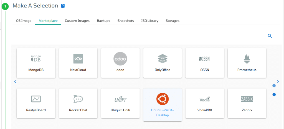Select the NextCloud label text
284x129 pixels.
coord(78,70)
